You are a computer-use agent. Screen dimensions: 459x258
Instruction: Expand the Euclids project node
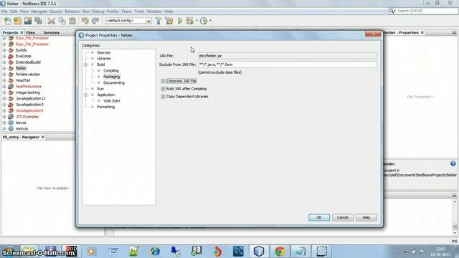click(x=4, y=50)
